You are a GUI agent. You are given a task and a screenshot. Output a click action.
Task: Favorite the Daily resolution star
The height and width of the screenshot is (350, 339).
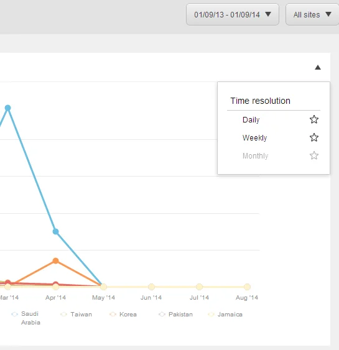pos(314,119)
